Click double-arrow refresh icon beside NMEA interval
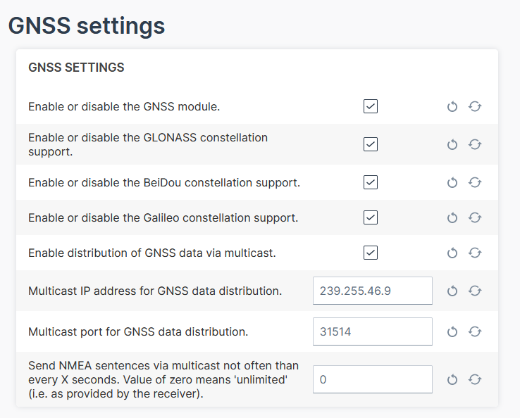 [x=475, y=380]
